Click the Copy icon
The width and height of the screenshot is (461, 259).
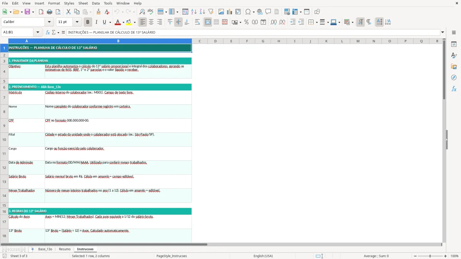coord(77,12)
